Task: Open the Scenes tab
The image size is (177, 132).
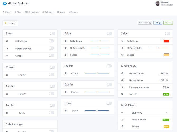Action: 73,12
